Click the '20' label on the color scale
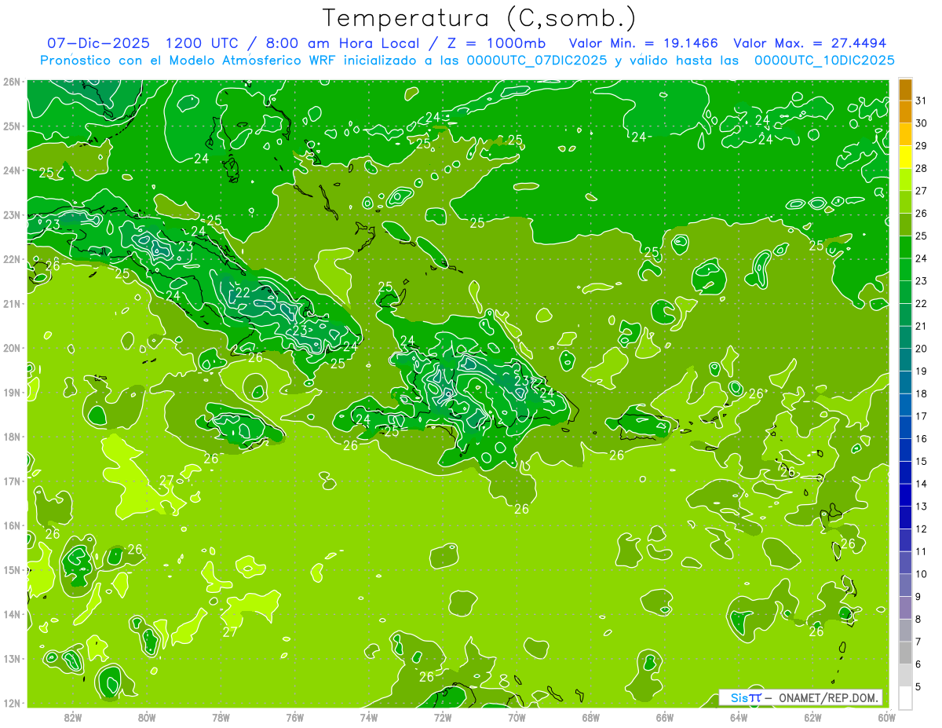 pyautogui.click(x=921, y=349)
